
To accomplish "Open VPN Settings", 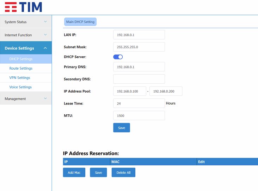I will [x=20, y=78].
